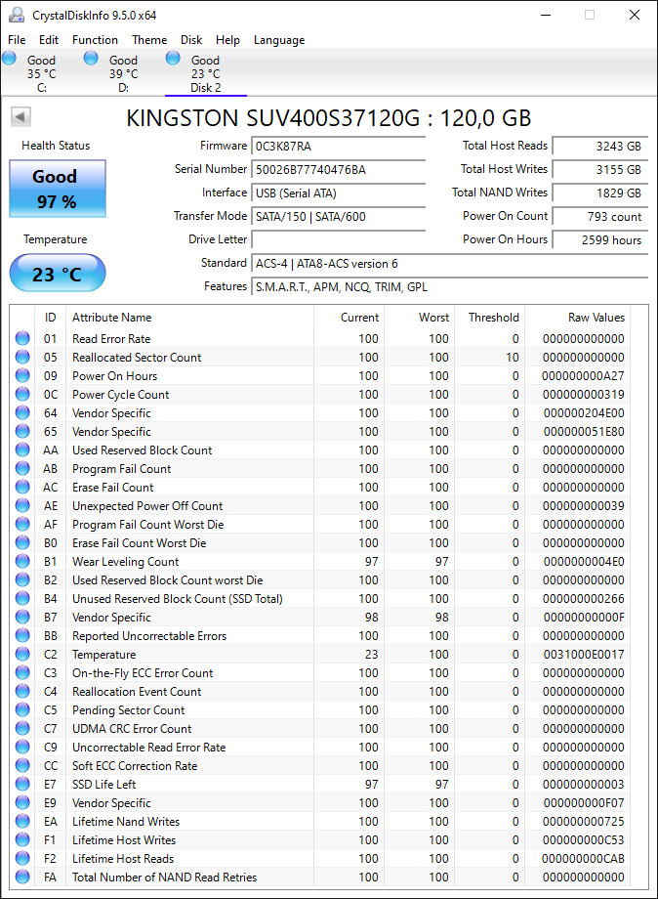The height and width of the screenshot is (899, 658).
Task: Select Unused Reserved Block Count (SSD Total) text
Action: click(178, 599)
